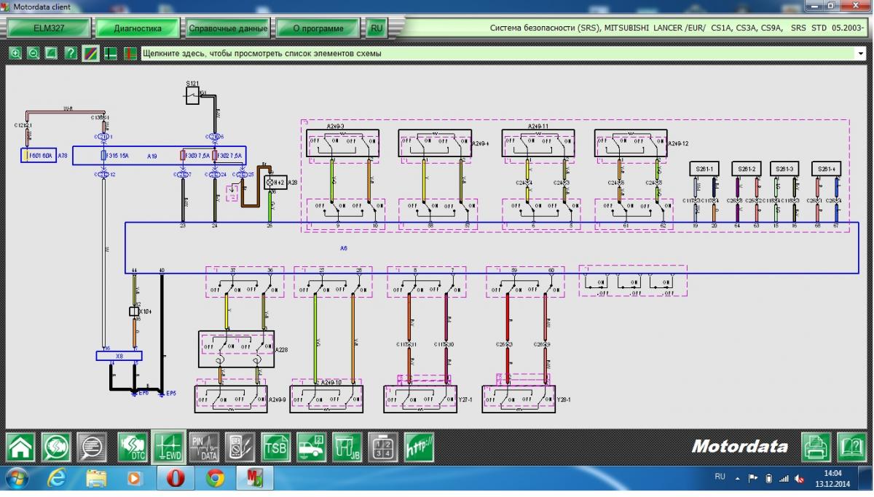Click the red-line crosshair toolbar icon

pos(130,53)
